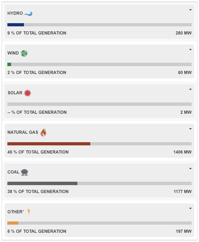Click the Other lightning bolt icon
Image resolution: width=199 pixels, height=242 pixels.
click(x=29, y=212)
